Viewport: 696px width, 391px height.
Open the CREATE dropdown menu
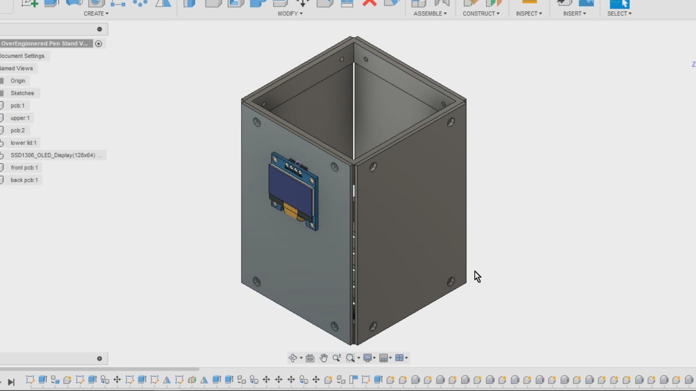pos(96,13)
